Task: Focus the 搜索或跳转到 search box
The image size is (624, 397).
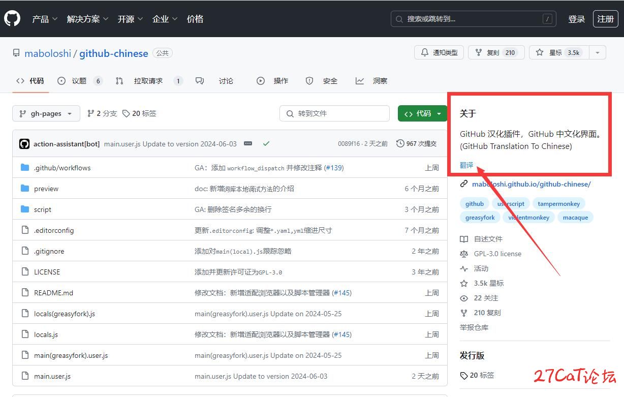Action: [x=473, y=19]
